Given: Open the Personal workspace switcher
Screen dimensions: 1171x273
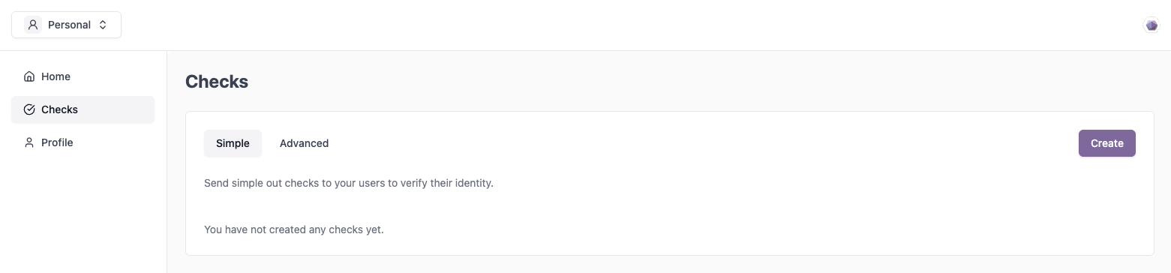Looking at the screenshot, I should (x=66, y=25).
